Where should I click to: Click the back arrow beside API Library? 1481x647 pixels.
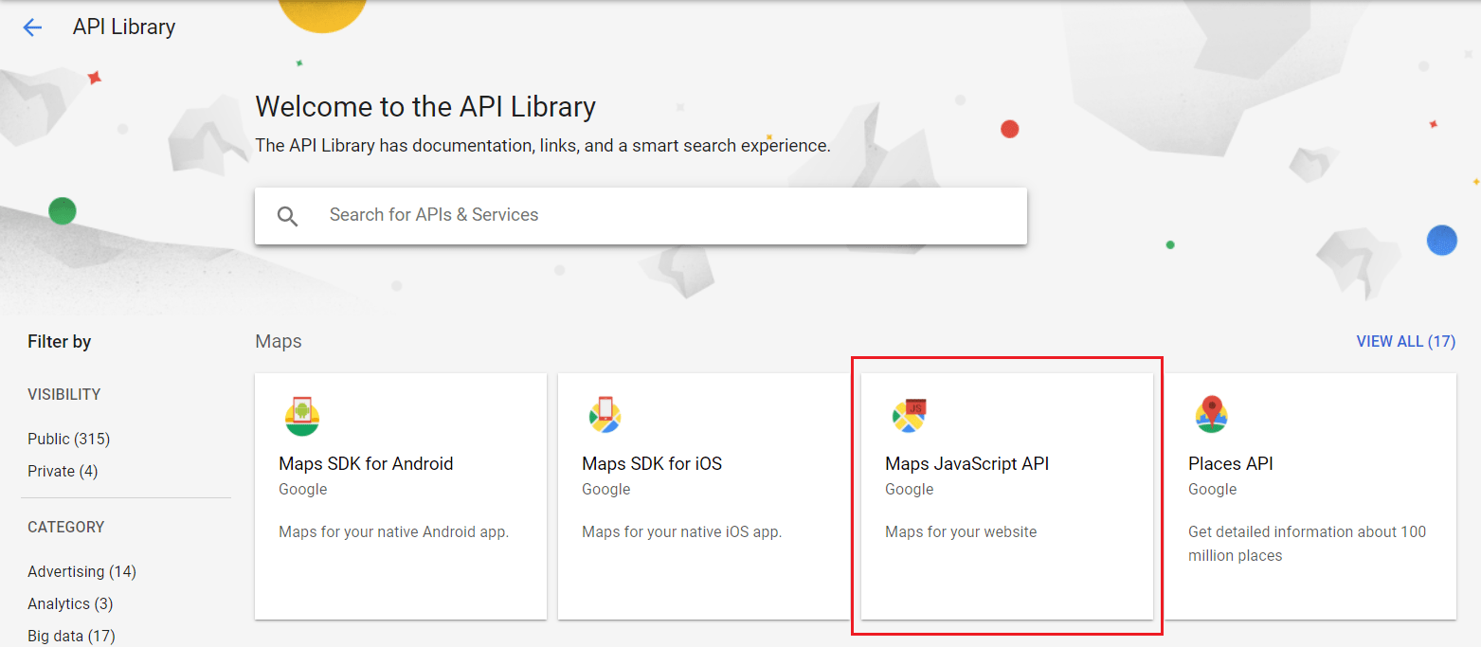point(33,27)
